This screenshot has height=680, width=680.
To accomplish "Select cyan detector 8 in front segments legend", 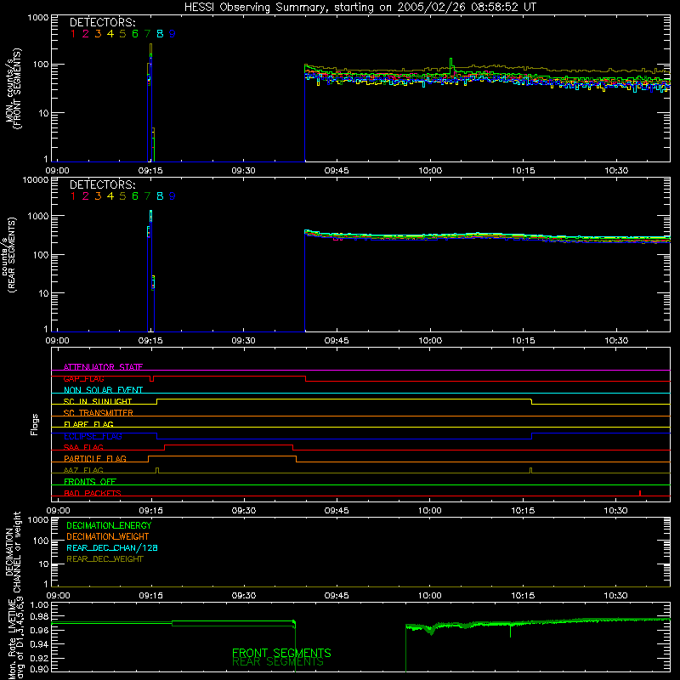I will coord(160,34).
